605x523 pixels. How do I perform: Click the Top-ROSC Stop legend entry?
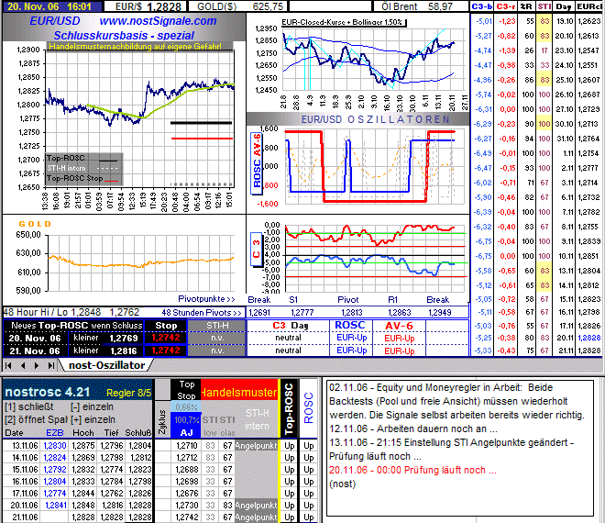click(82, 178)
